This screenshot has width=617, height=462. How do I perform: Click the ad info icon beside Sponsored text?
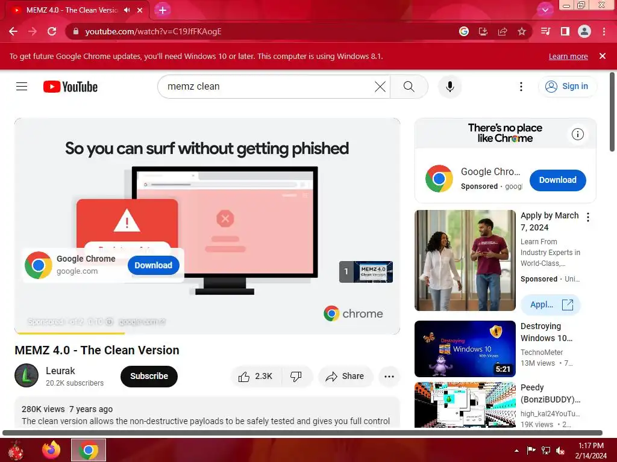point(109,322)
